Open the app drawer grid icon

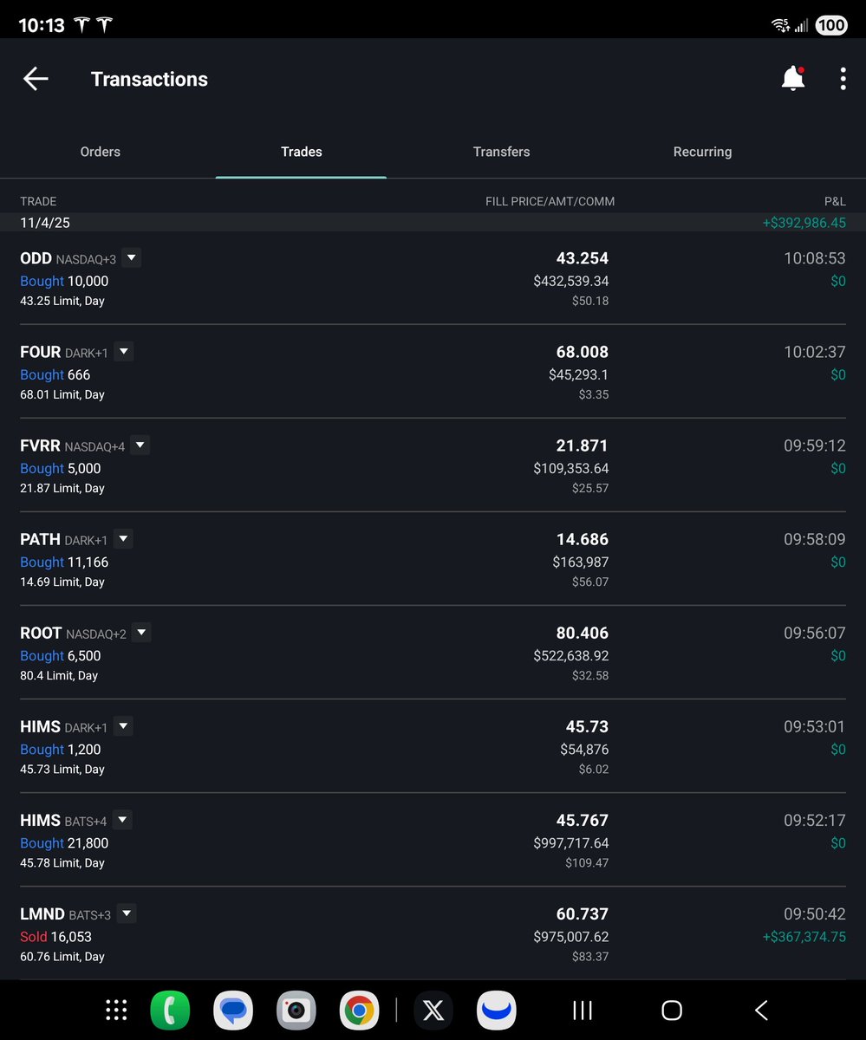pyautogui.click(x=116, y=1010)
